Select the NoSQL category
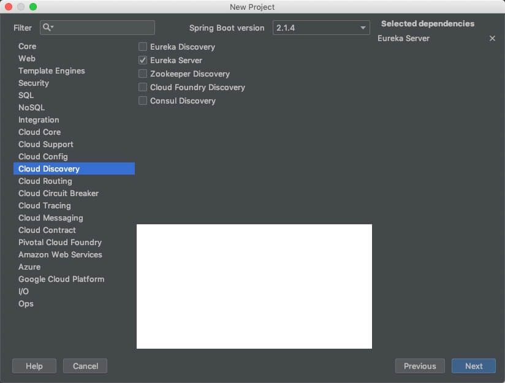This screenshot has width=505, height=383. tap(74, 108)
